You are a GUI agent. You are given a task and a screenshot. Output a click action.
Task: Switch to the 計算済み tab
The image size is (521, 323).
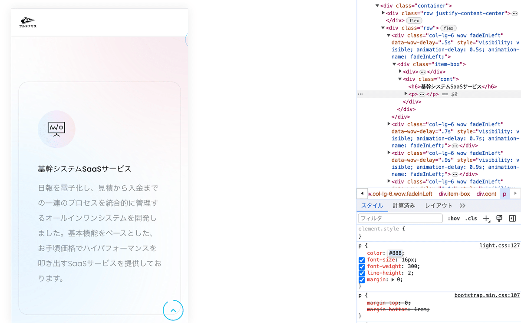404,206
